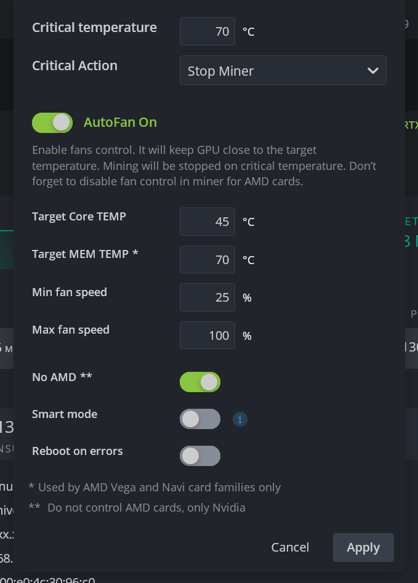This screenshot has height=583, width=418.
Task: Enable the Smart mode switch
Action: point(200,419)
